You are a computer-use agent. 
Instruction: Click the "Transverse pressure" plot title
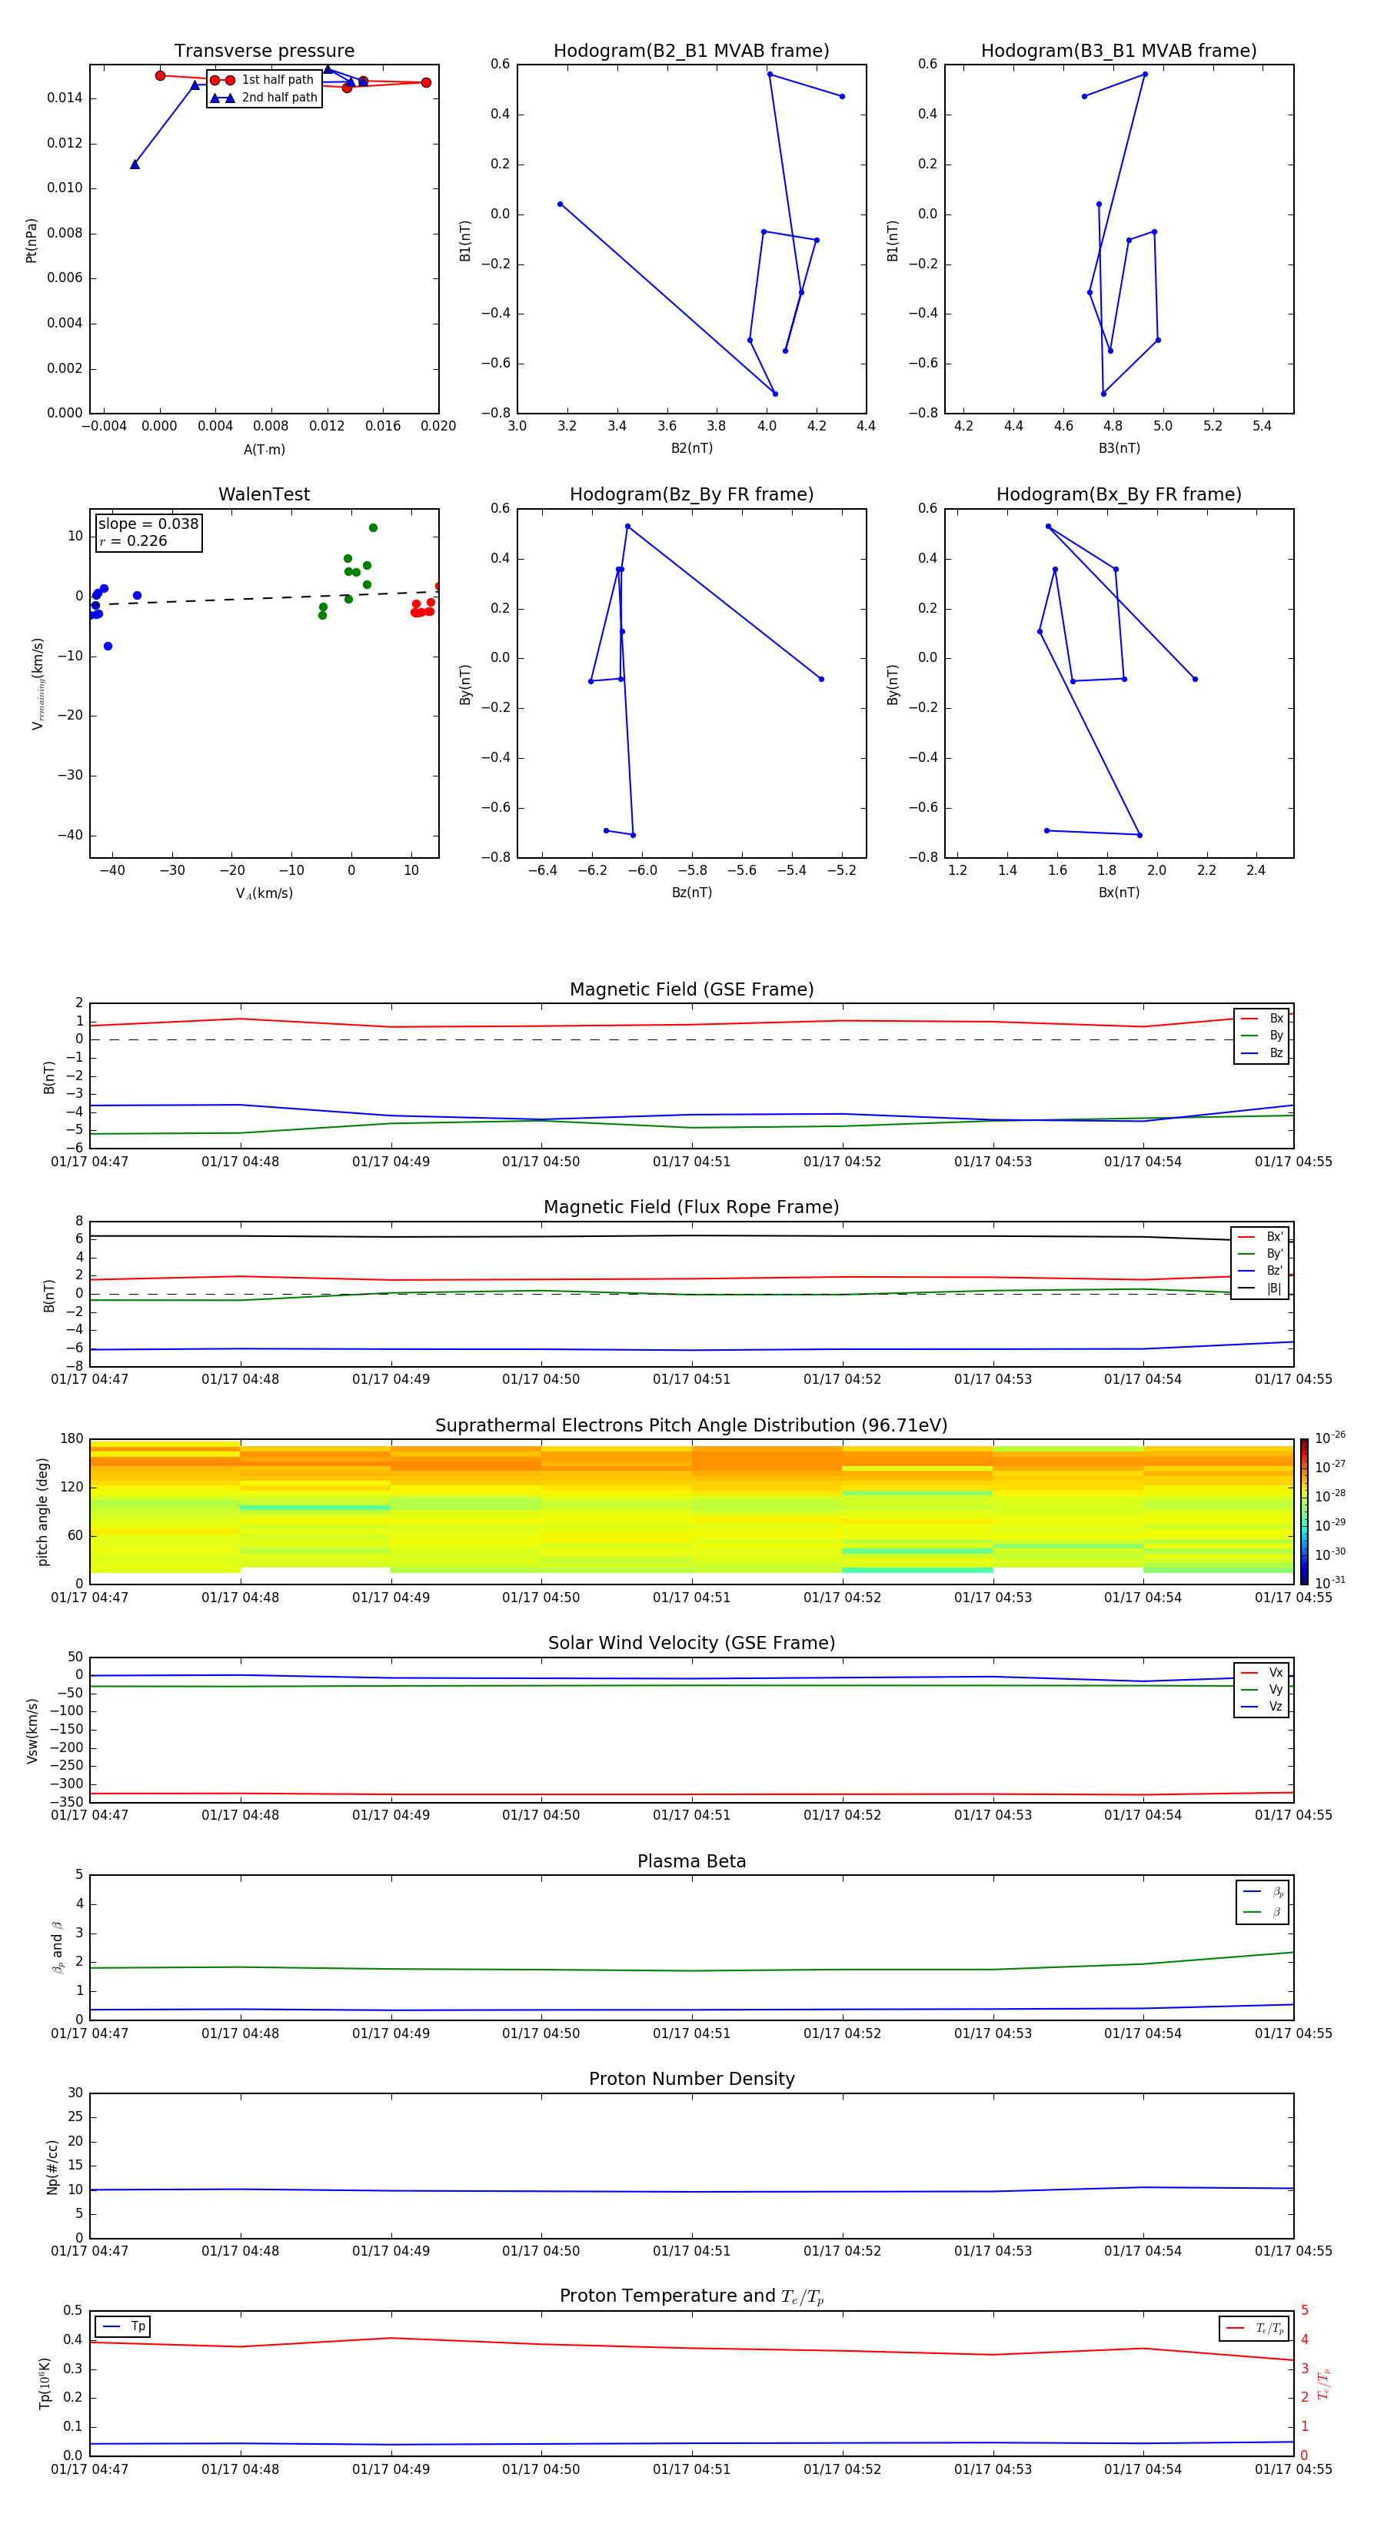click(x=264, y=52)
